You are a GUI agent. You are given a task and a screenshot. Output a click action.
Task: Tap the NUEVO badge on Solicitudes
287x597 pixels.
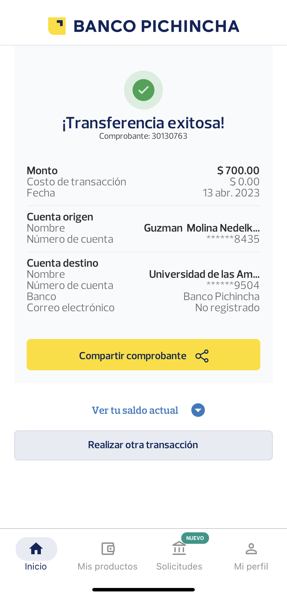pos(195,538)
